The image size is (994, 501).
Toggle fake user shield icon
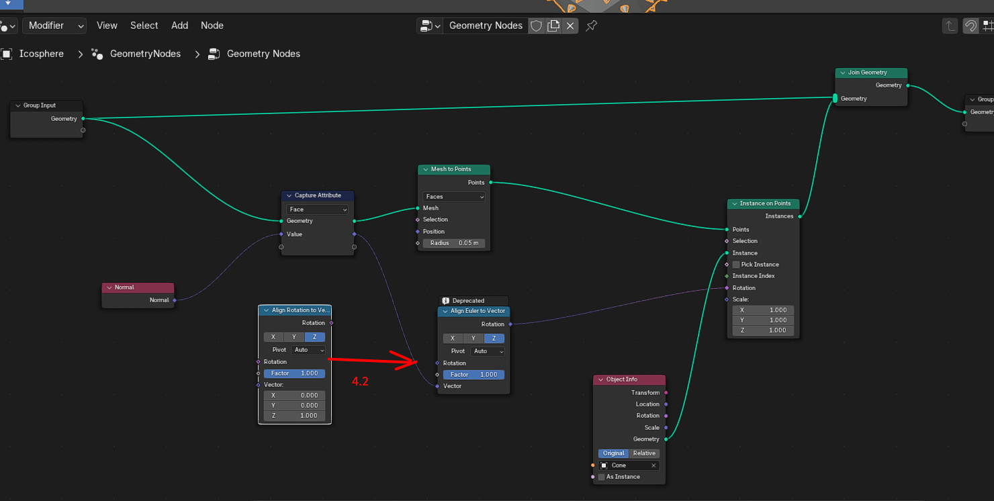[x=536, y=26]
